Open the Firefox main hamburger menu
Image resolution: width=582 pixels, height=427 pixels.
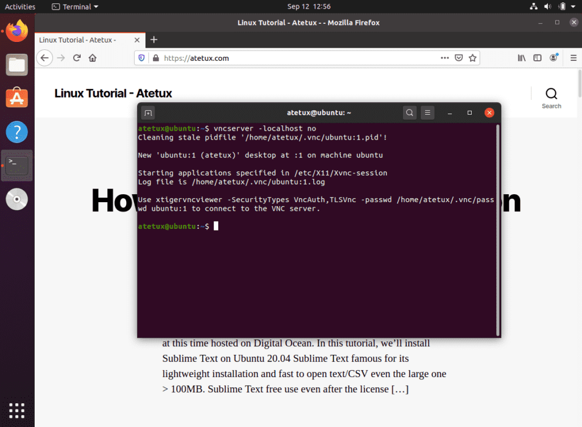tap(573, 57)
